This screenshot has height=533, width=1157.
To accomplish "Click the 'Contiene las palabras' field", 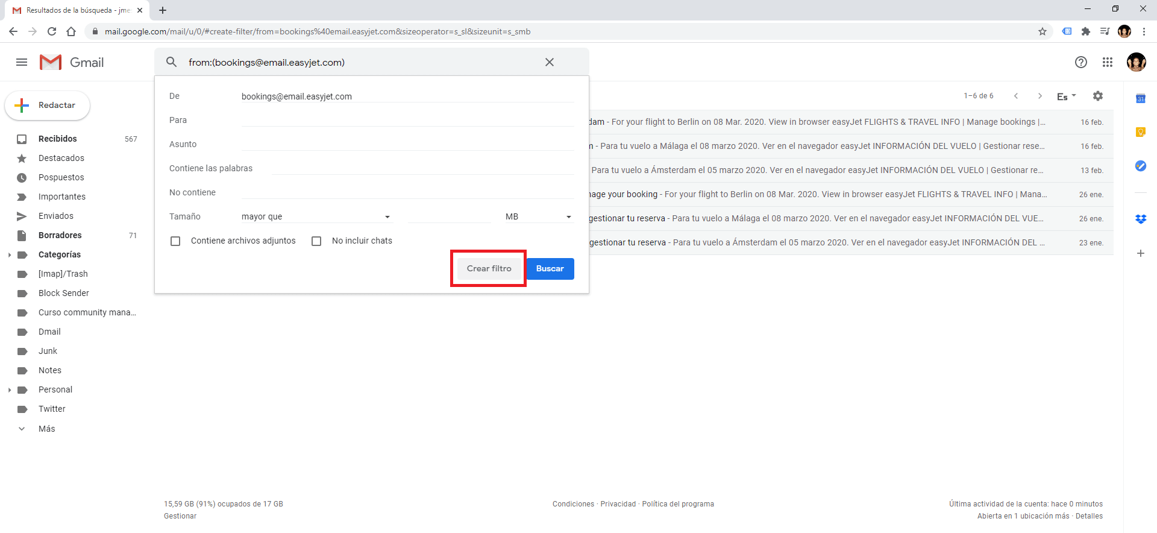I will 422,168.
